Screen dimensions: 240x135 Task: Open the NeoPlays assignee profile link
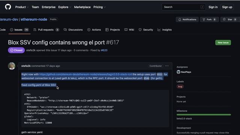tap(186, 72)
